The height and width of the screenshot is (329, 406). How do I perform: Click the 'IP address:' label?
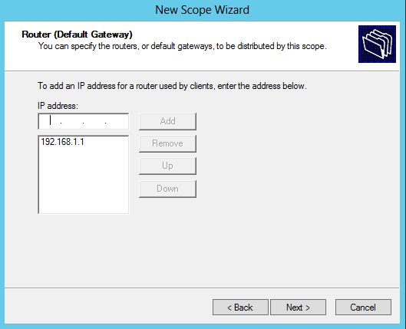[58, 106]
